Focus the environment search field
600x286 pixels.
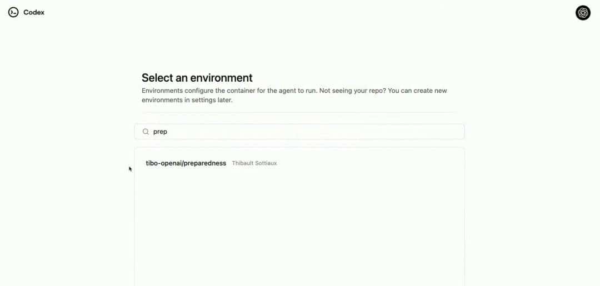pyautogui.click(x=300, y=132)
